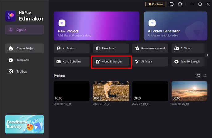Viewport: 212px width, 138px height.
Task: Click the Toolbox dice icon
Action: tap(11, 72)
